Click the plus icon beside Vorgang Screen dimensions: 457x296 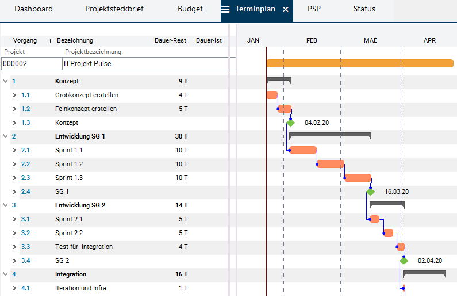50,41
